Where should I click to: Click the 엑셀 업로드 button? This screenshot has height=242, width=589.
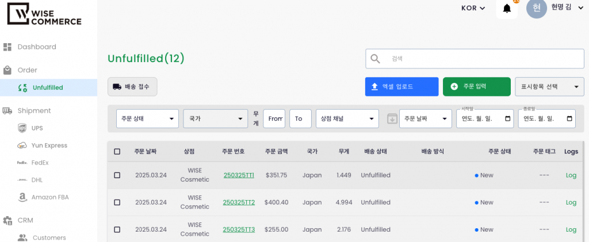click(x=401, y=87)
